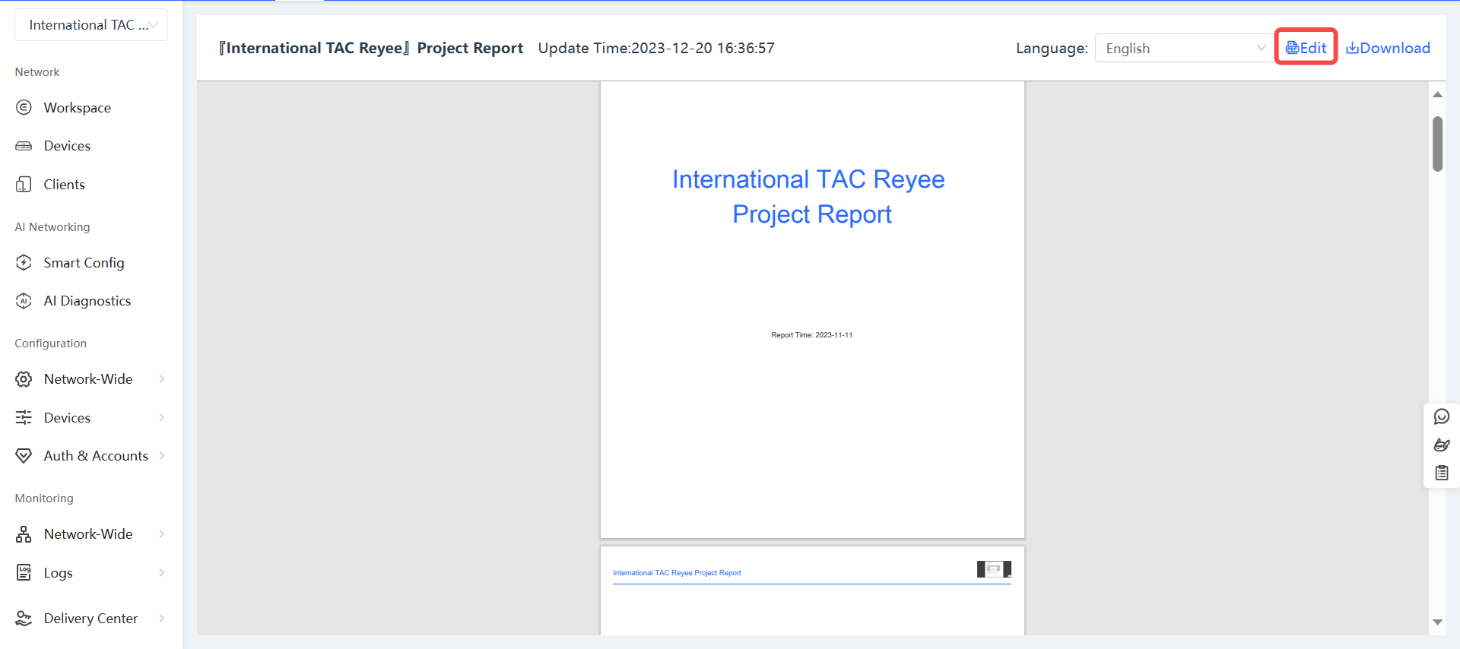This screenshot has height=649, width=1460.
Task: Click the Workspace icon in the sidebar
Action: [24, 108]
